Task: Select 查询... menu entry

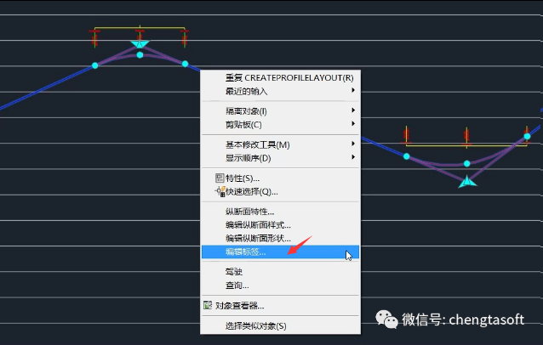Action: tap(280, 286)
